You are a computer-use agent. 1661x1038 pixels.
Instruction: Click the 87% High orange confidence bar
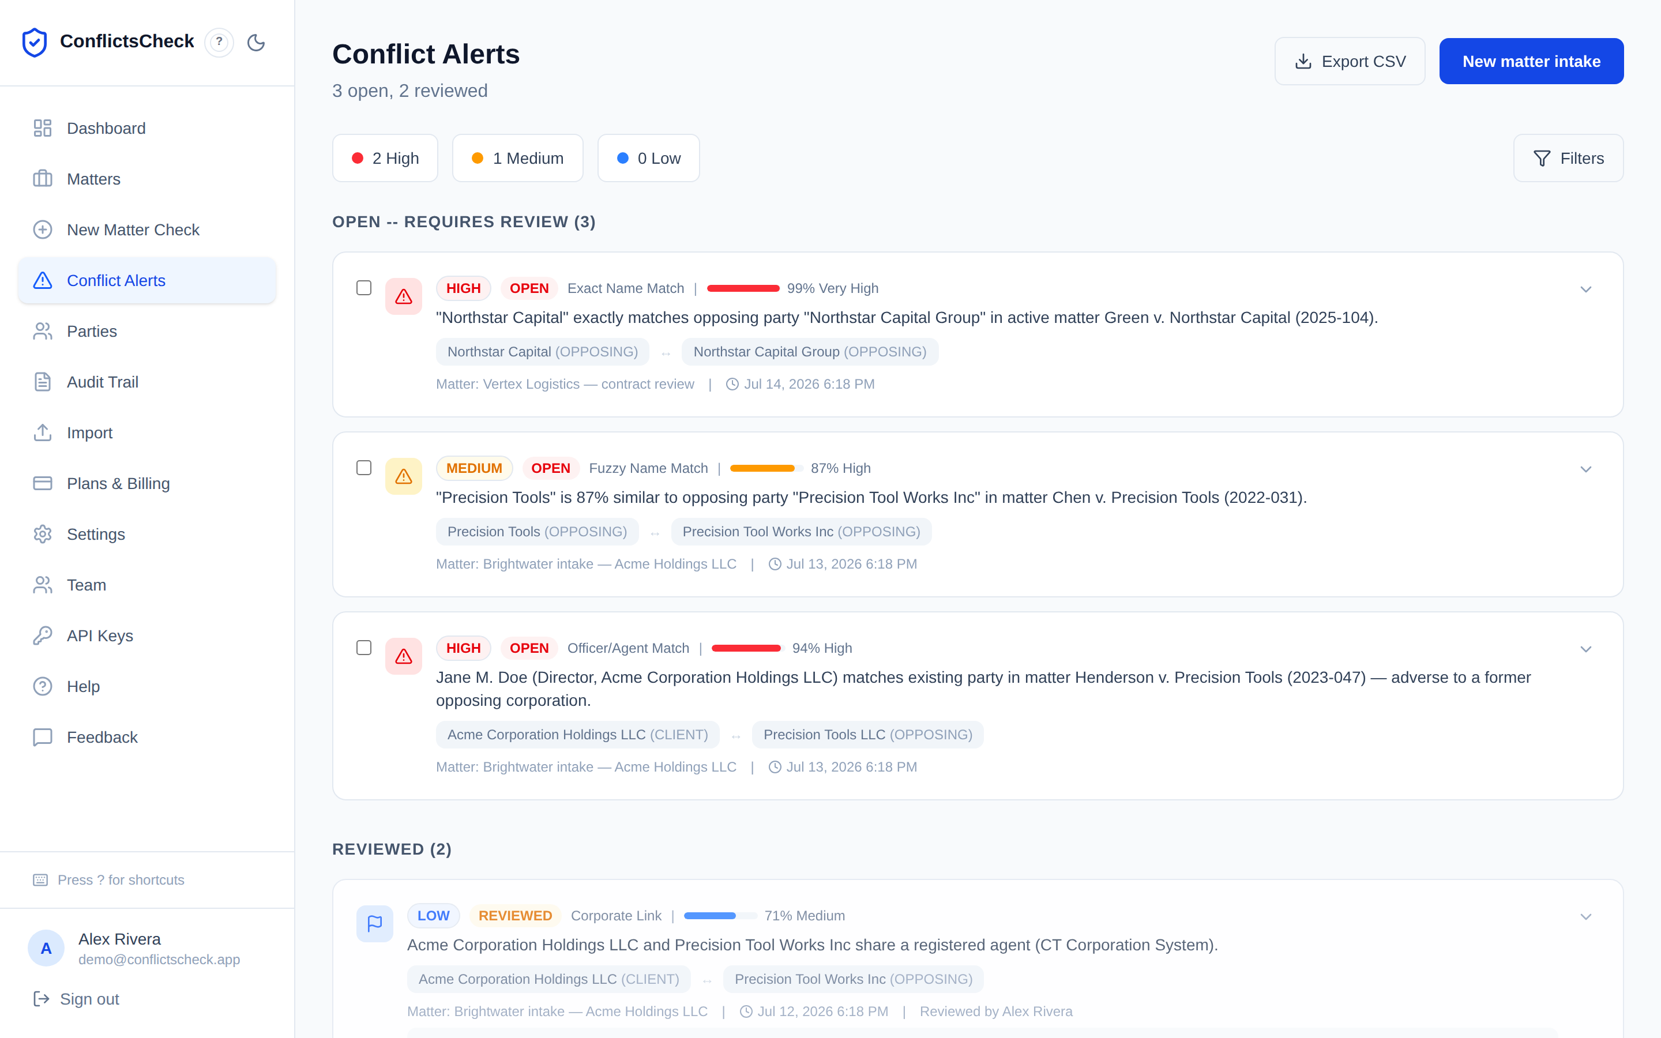[766, 468]
